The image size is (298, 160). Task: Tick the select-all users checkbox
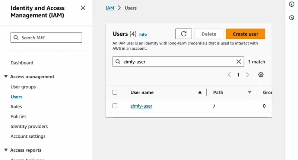[x=115, y=92]
